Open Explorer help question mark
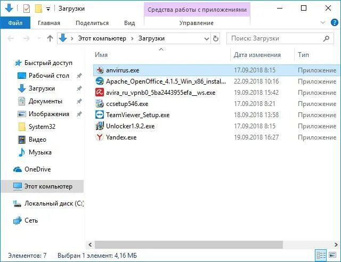341x262 pixels. click(334, 22)
